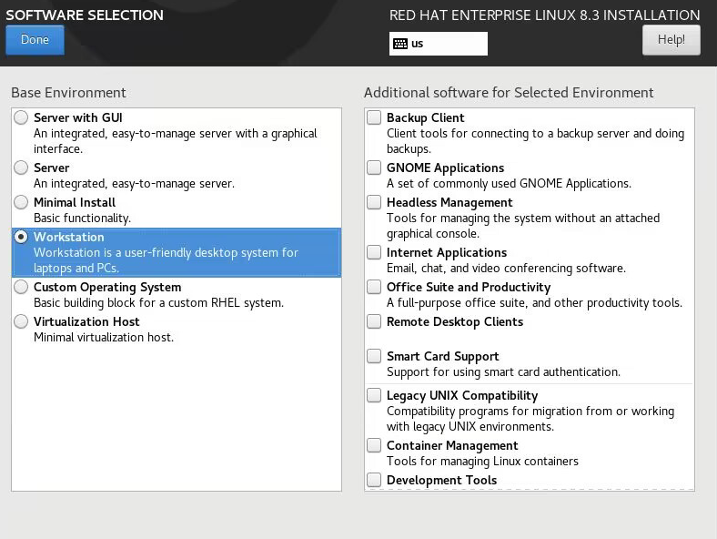This screenshot has height=539, width=717.
Task: Enable Development Tools checkbox
Action: coord(374,480)
